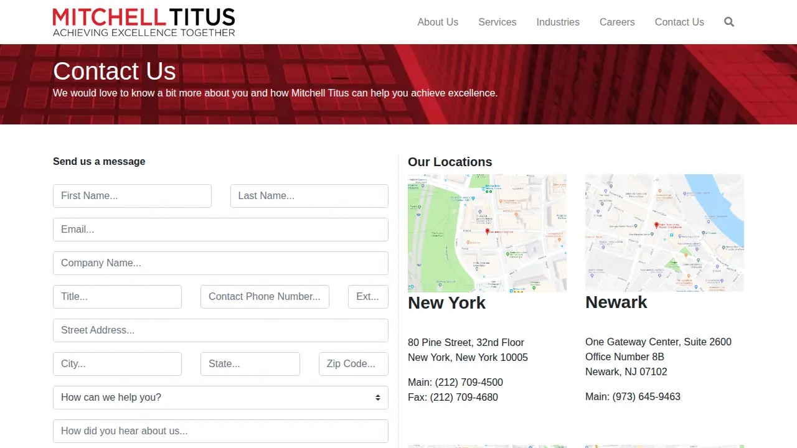The height and width of the screenshot is (448, 797).
Task: Focus the Last Name field
Action: (309, 196)
